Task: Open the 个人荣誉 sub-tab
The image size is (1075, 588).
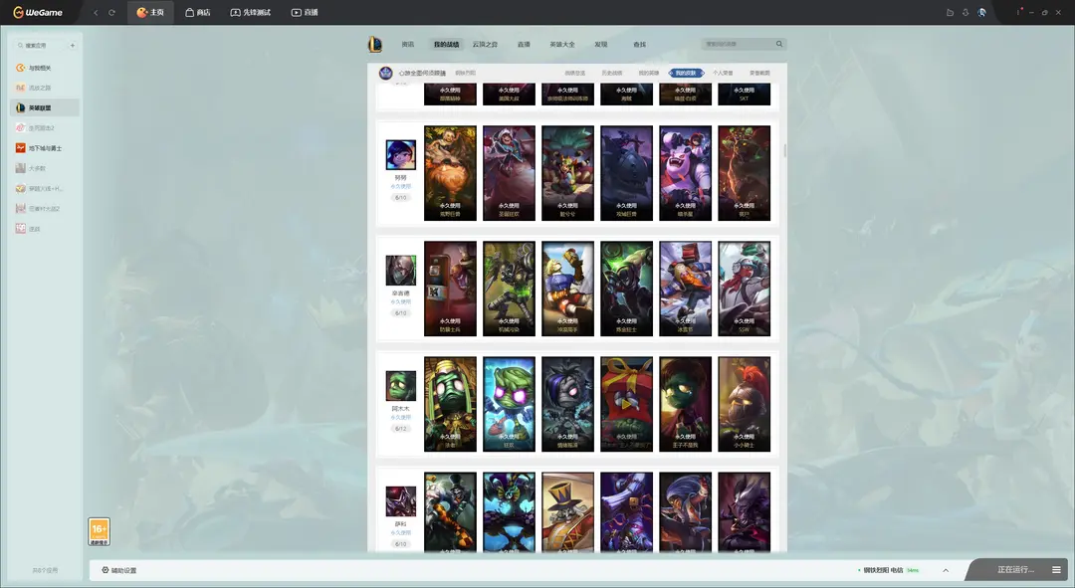Action: tap(723, 73)
